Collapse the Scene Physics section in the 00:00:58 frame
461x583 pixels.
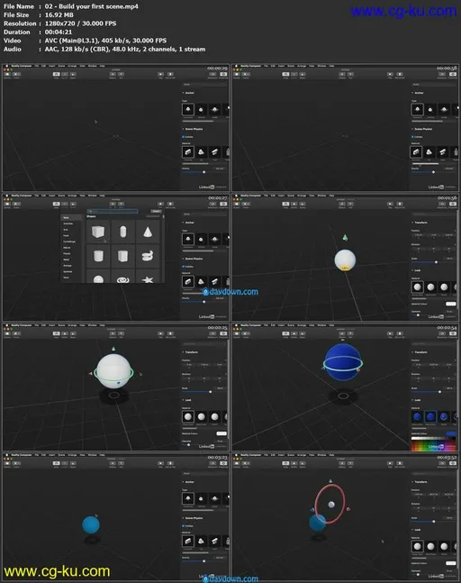412,129
